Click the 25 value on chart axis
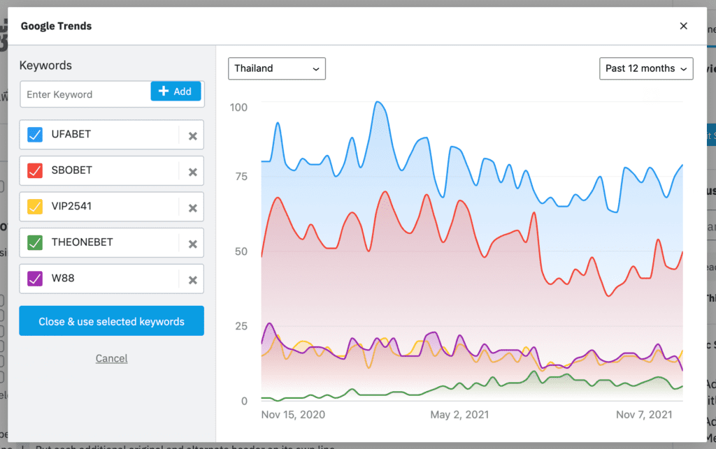The width and height of the screenshot is (716, 449). point(241,326)
